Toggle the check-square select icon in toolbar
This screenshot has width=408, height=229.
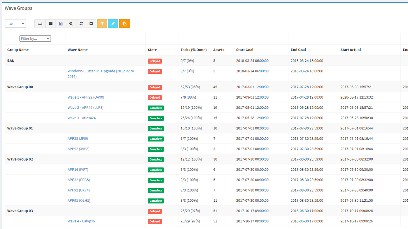point(91,24)
